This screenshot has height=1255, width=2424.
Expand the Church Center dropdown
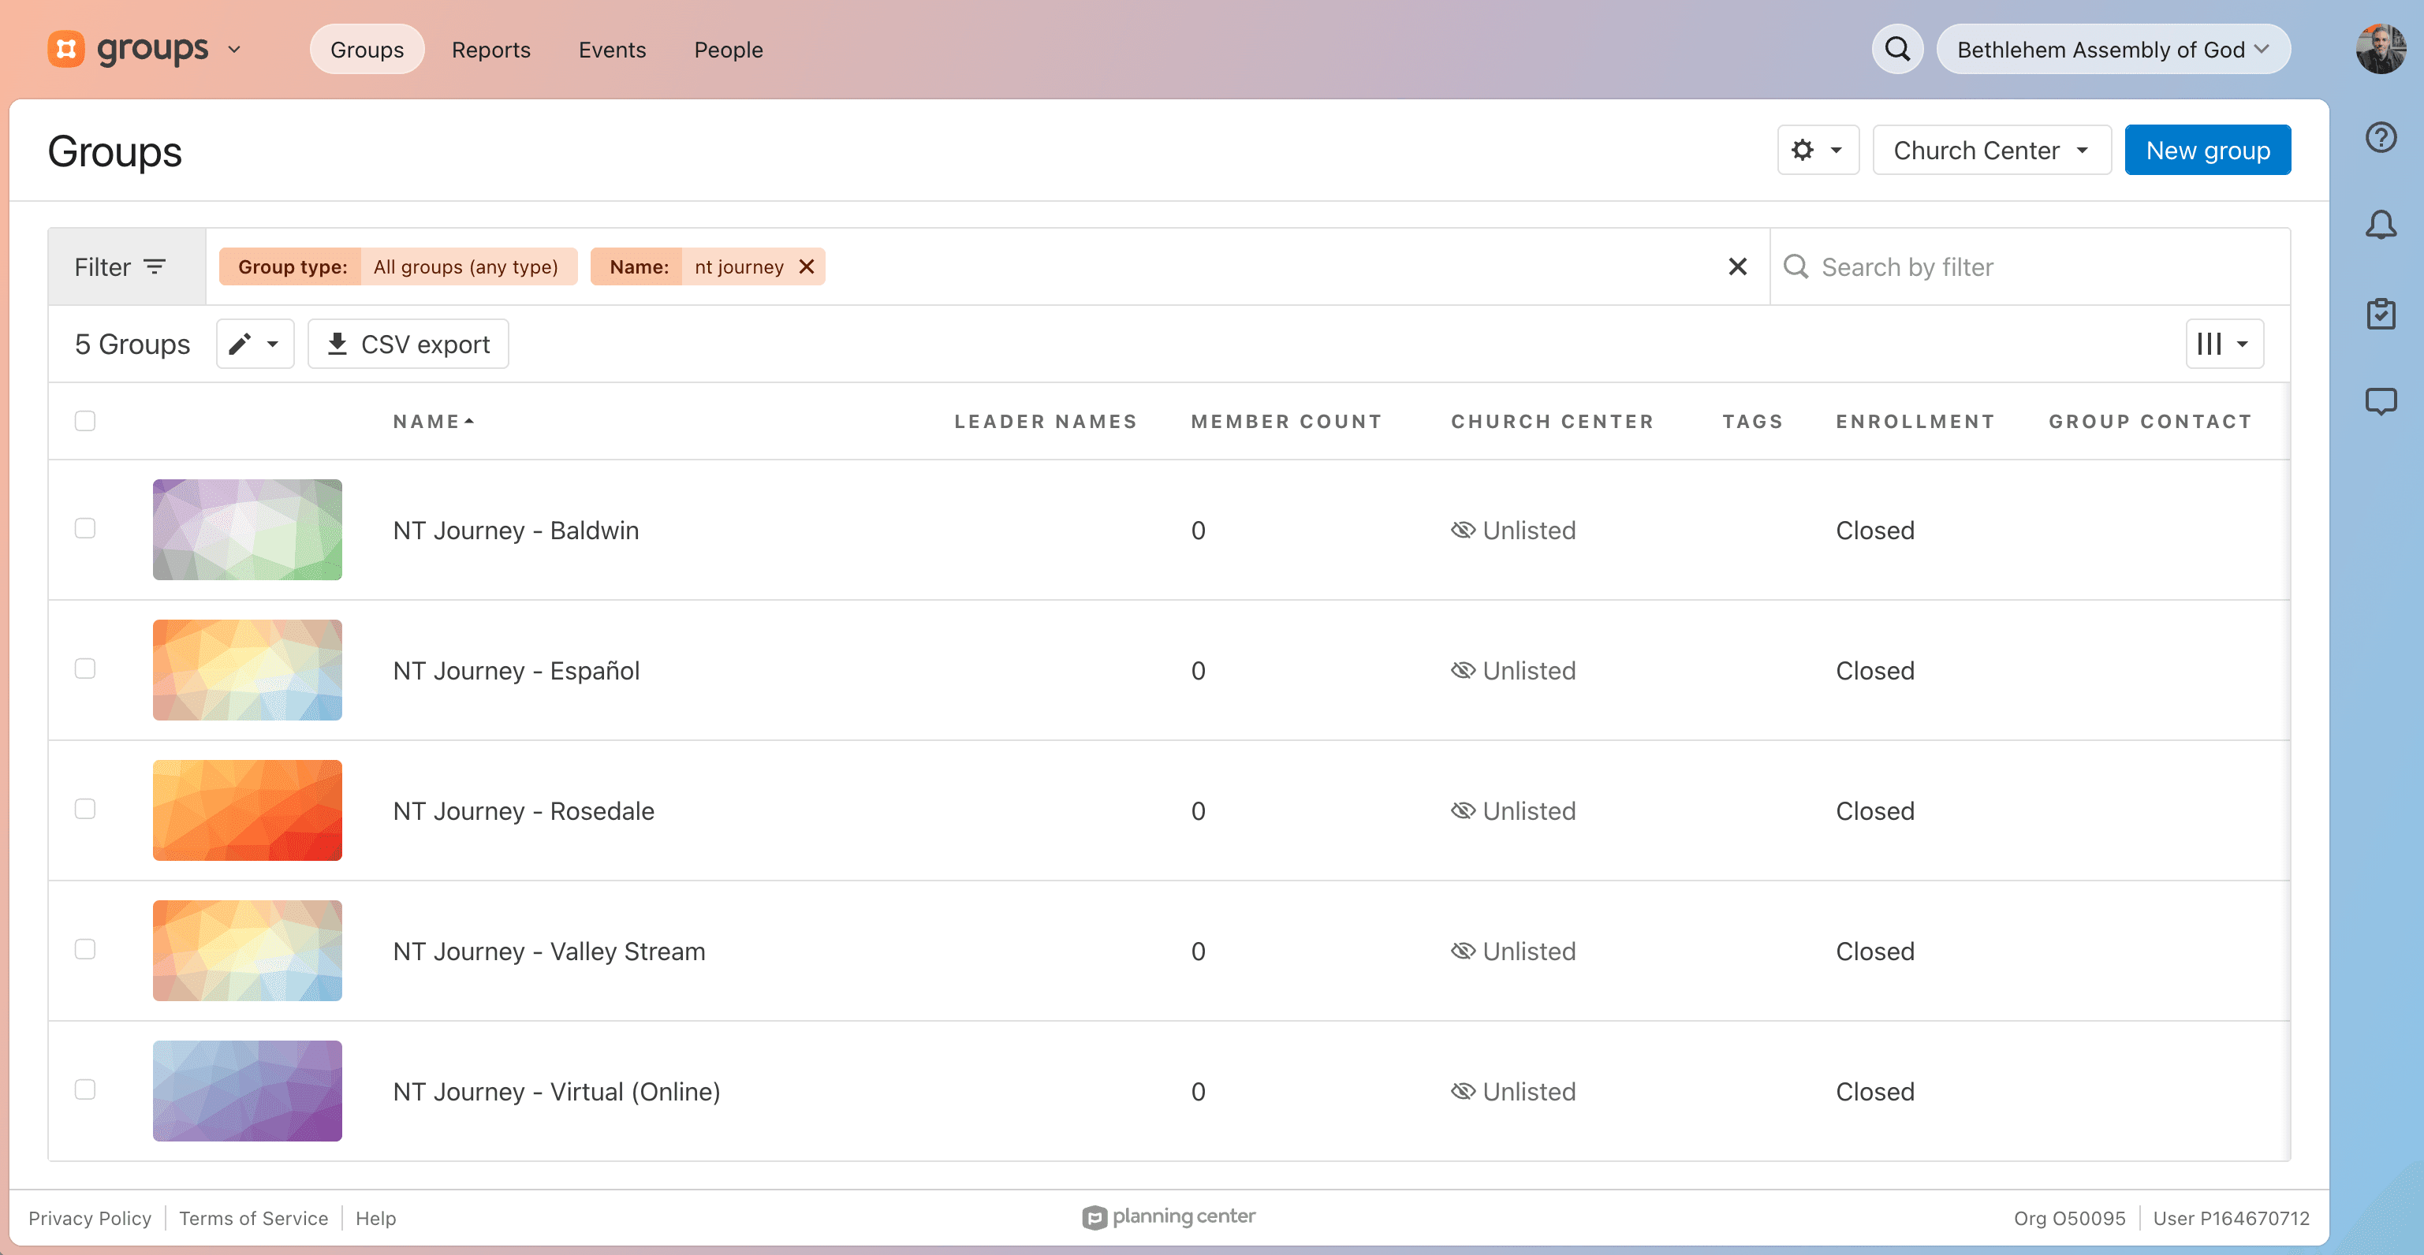(x=1991, y=151)
